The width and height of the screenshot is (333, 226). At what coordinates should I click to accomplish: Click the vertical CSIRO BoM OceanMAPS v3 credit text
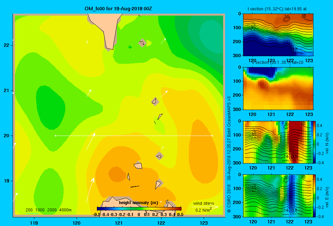(229, 154)
